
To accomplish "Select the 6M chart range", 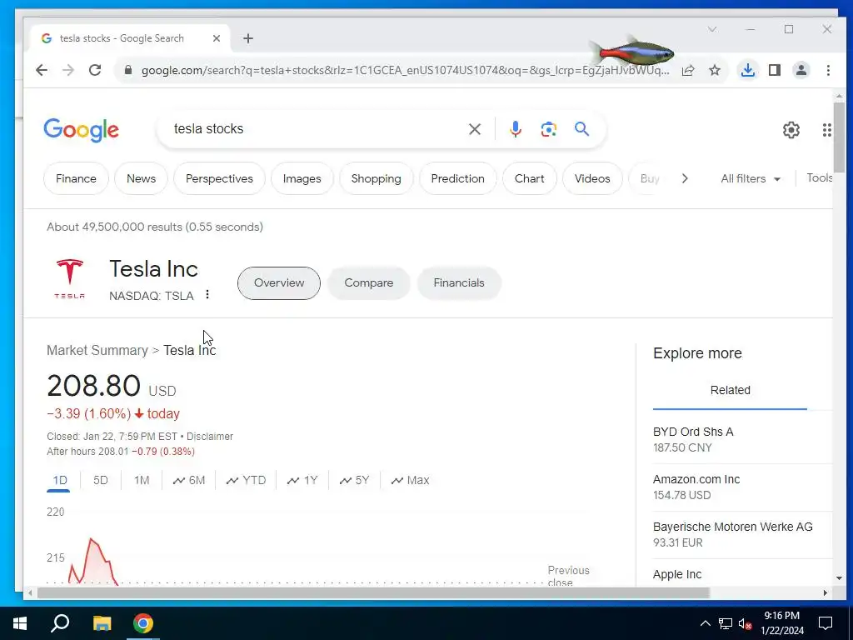I will pyautogui.click(x=189, y=481).
